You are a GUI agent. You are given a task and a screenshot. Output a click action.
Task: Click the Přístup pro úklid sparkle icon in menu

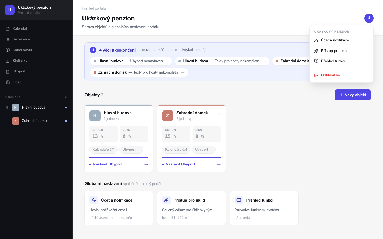316,51
